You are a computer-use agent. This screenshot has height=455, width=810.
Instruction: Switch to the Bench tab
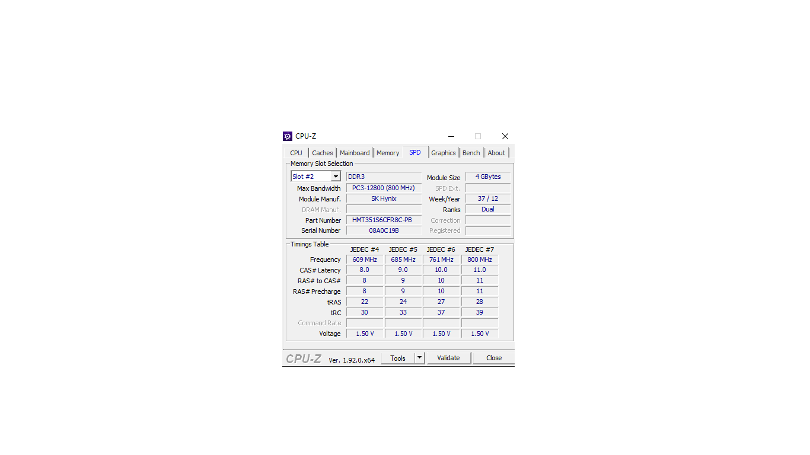pos(471,153)
